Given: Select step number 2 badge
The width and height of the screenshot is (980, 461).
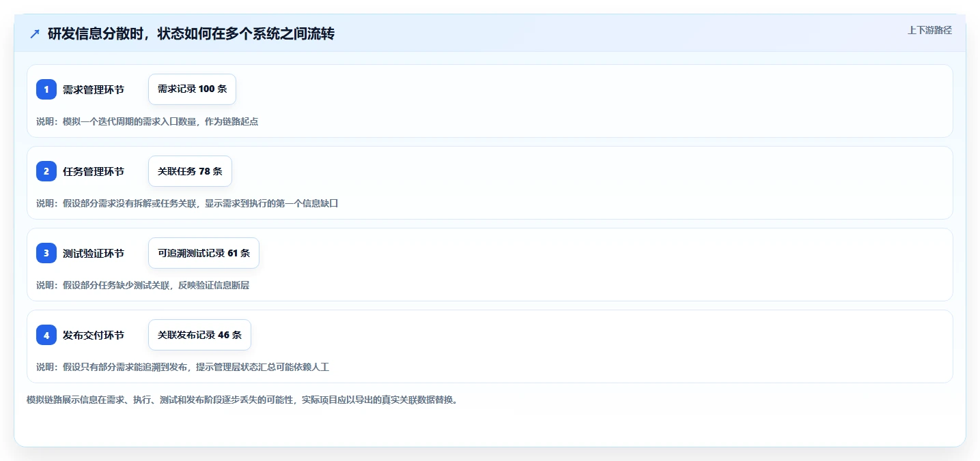Looking at the screenshot, I should [46, 171].
